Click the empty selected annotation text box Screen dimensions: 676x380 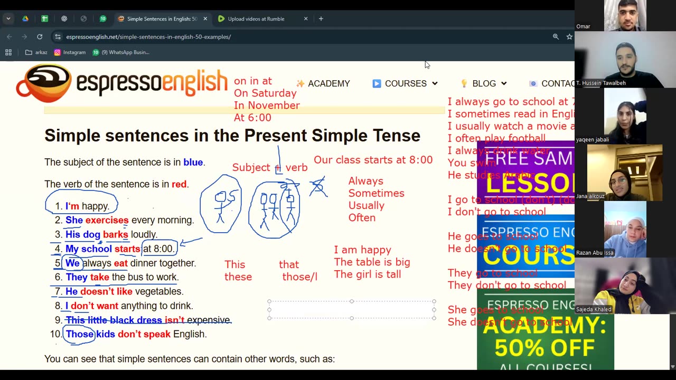click(x=352, y=310)
